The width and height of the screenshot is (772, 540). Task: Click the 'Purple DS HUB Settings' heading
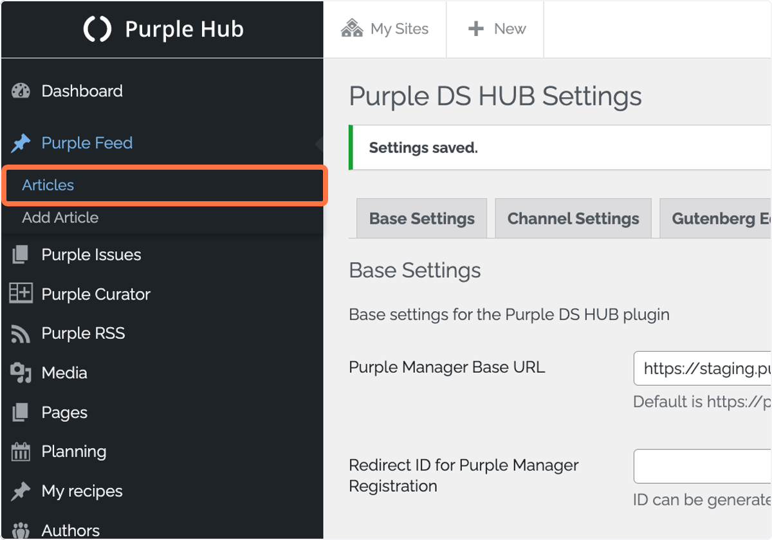coord(495,97)
